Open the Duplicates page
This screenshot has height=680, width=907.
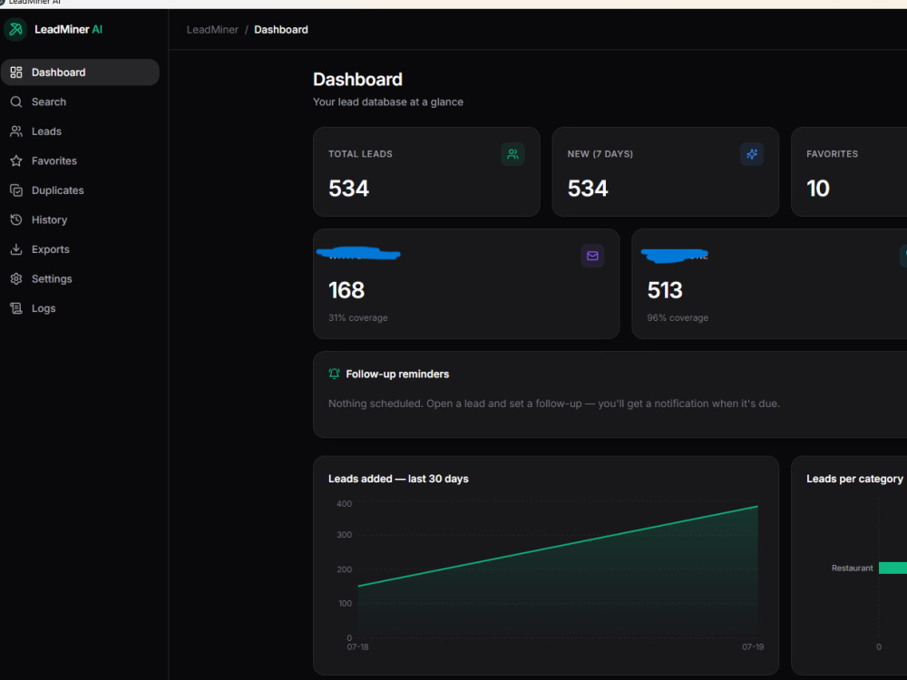[80, 190]
